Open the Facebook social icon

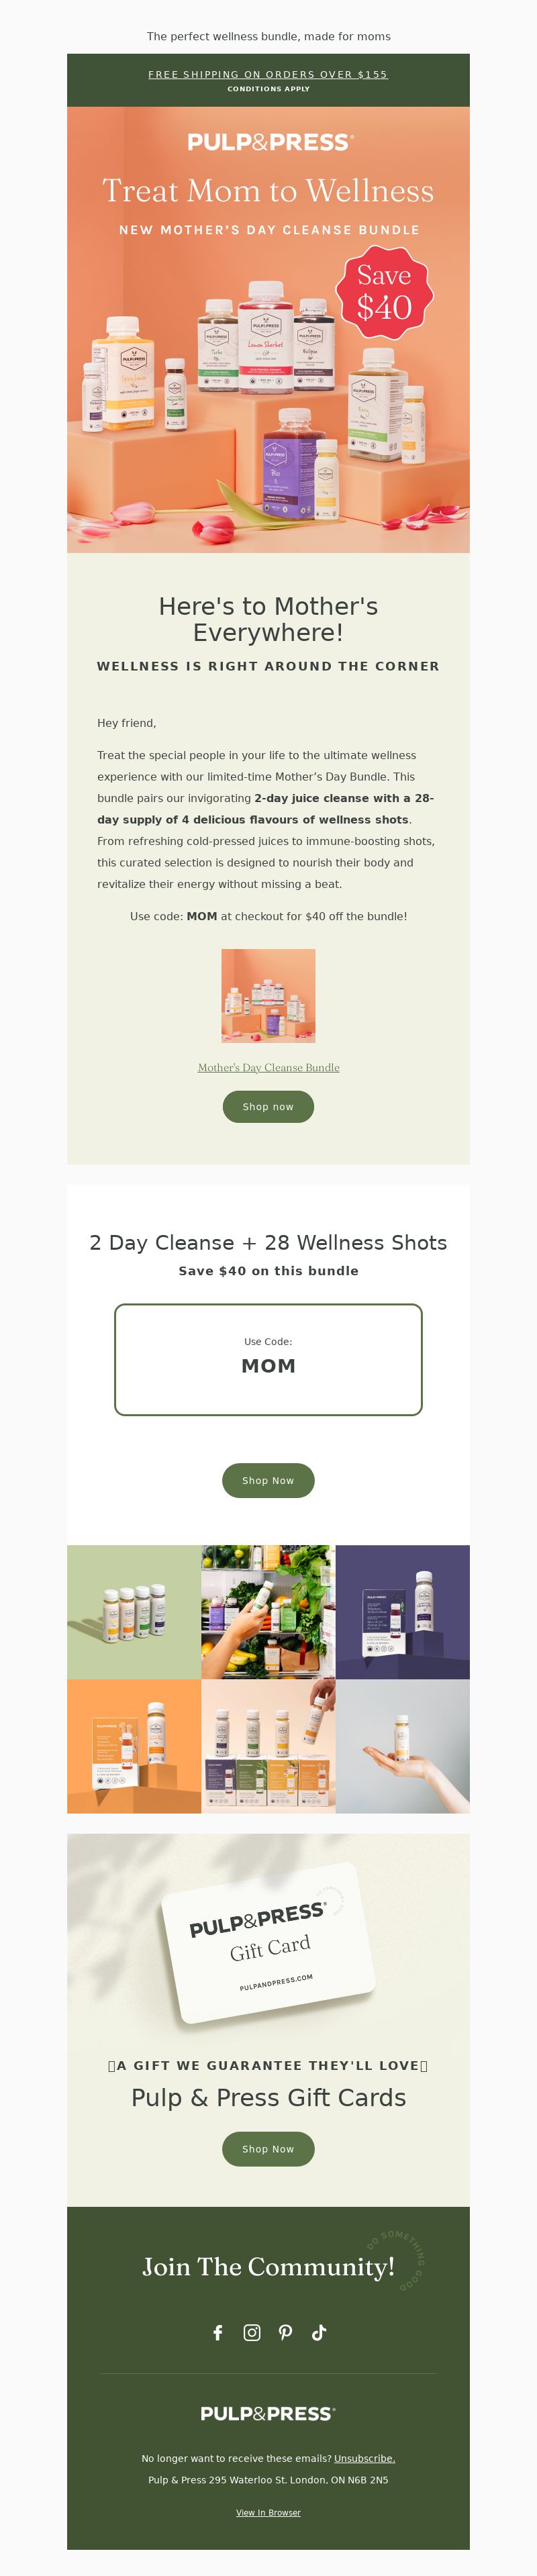(x=218, y=2333)
